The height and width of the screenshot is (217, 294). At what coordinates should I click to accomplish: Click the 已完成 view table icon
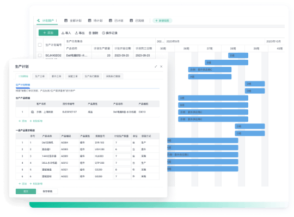tap(131, 21)
